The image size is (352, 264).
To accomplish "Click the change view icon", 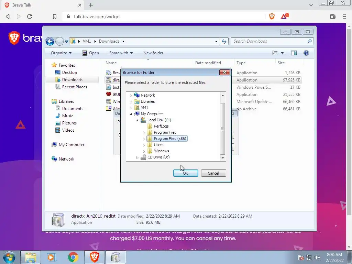I will 275,53.
